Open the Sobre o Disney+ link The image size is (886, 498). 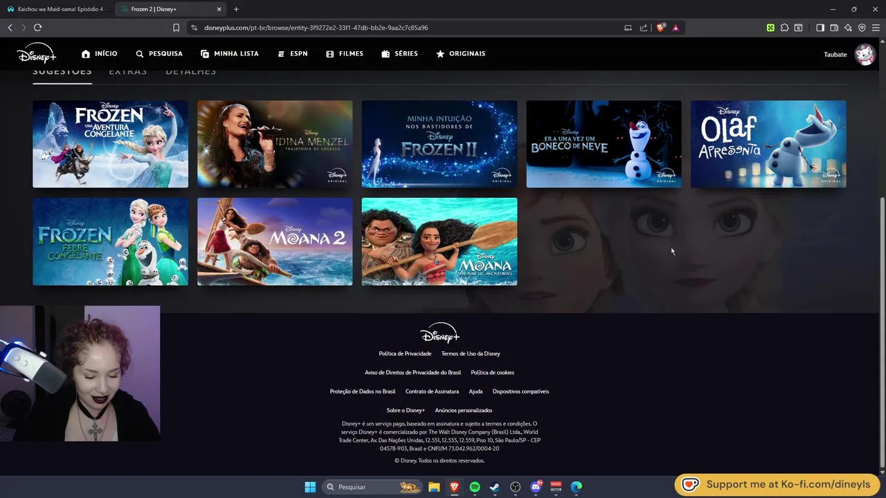coord(406,410)
